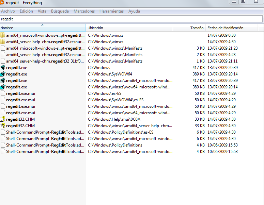Open the Archivo menu

pos(8,11)
